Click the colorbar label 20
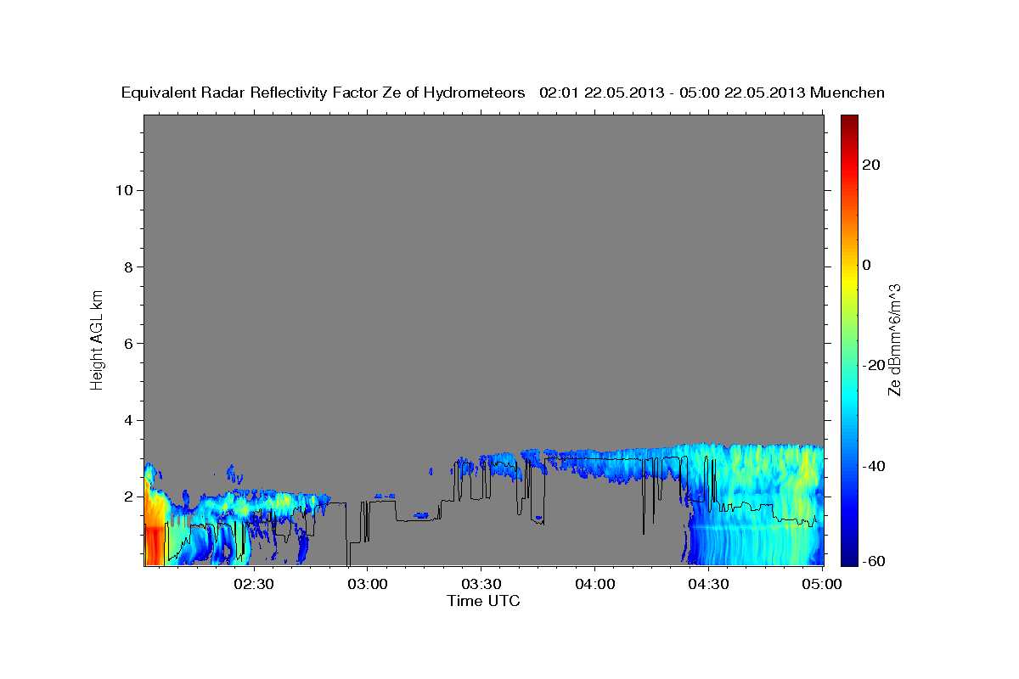This screenshot has width=1019, height=679. [871, 165]
